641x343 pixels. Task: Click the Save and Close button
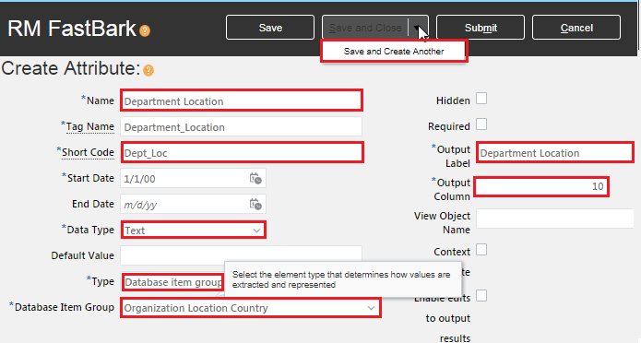pyautogui.click(x=365, y=28)
